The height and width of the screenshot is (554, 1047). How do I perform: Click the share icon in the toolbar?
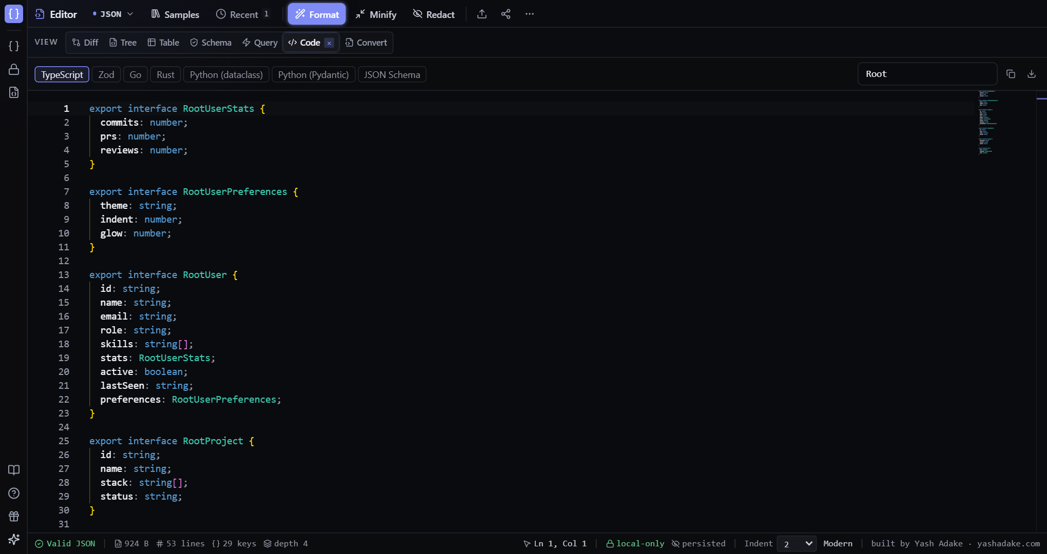coord(506,14)
